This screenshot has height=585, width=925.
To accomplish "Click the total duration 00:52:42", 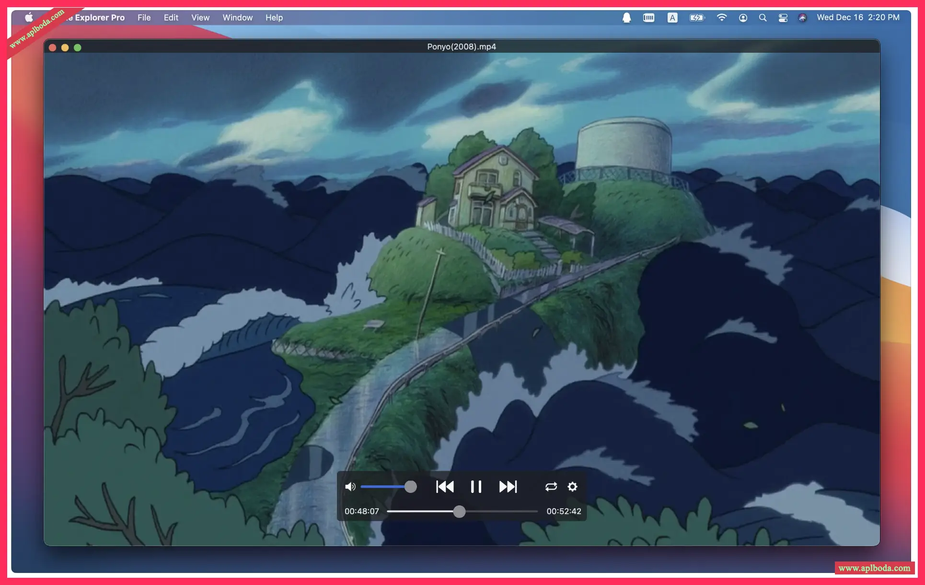I will tap(564, 512).
